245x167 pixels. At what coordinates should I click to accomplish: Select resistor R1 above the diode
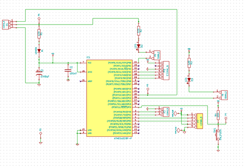(39, 33)
